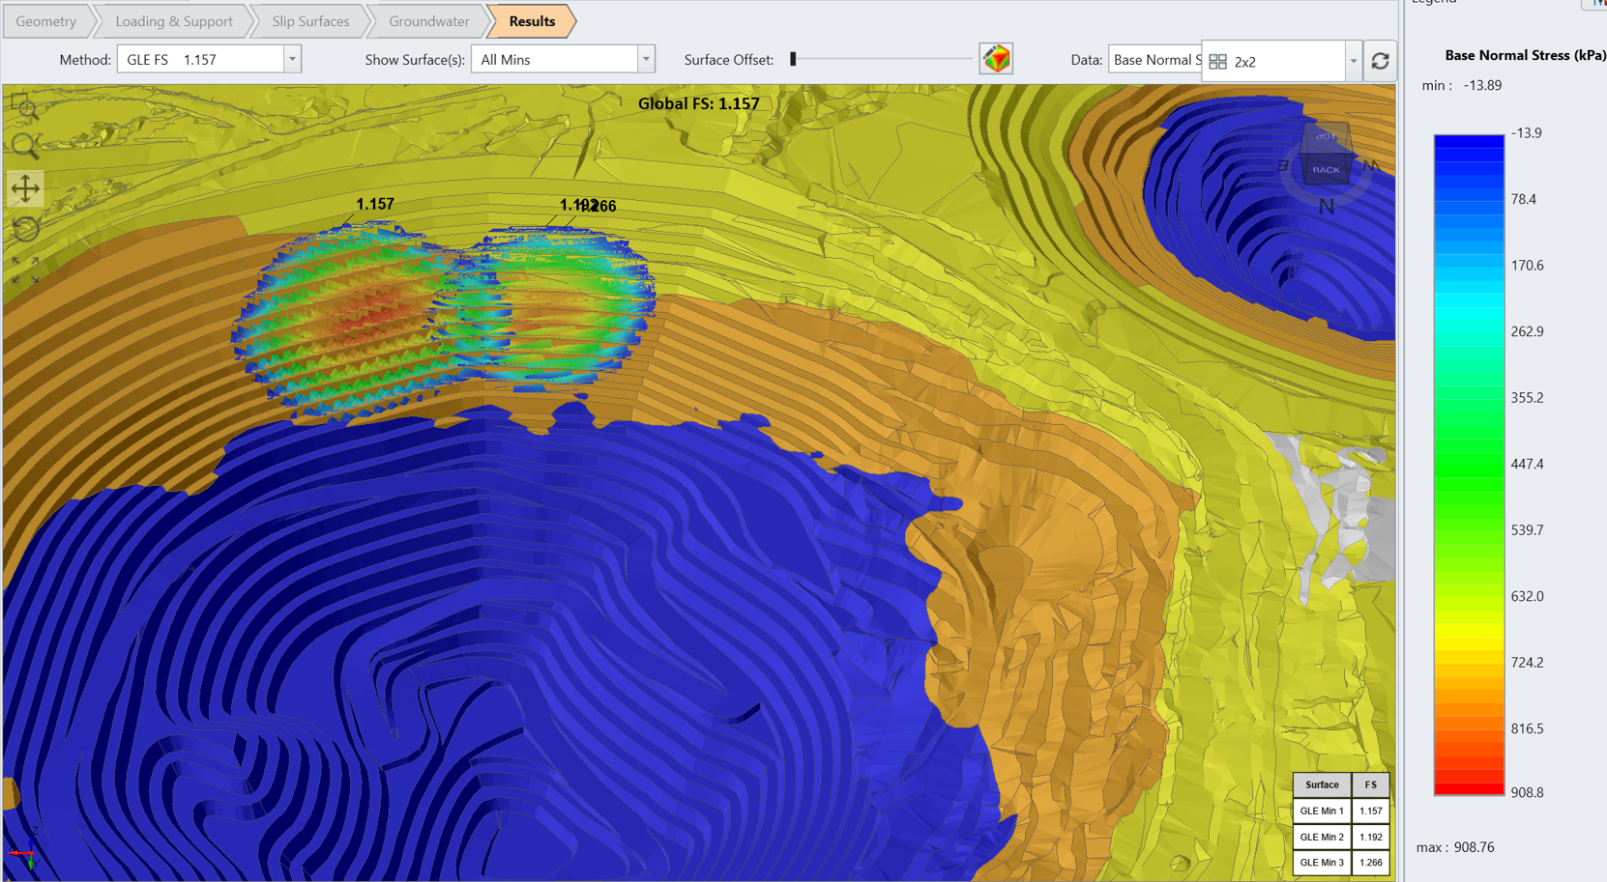Click the refresh view button
This screenshot has width=1607, height=882.
tap(1380, 61)
